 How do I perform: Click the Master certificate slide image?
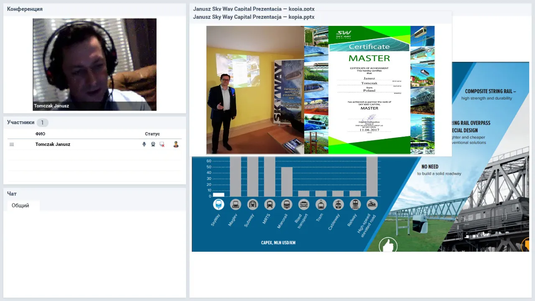(369, 90)
